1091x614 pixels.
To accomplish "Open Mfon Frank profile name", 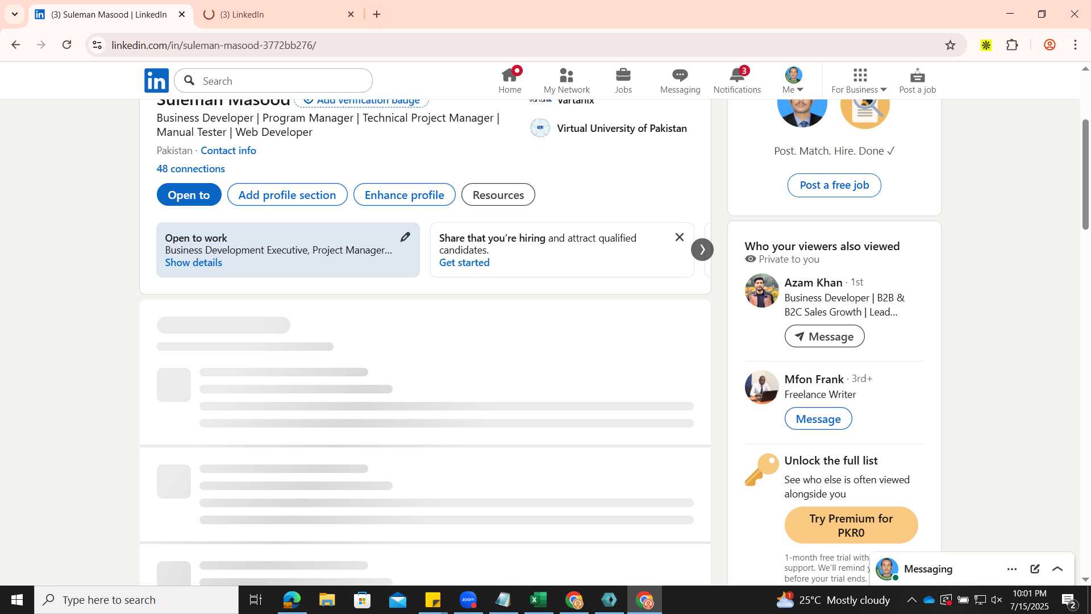I will click(814, 379).
